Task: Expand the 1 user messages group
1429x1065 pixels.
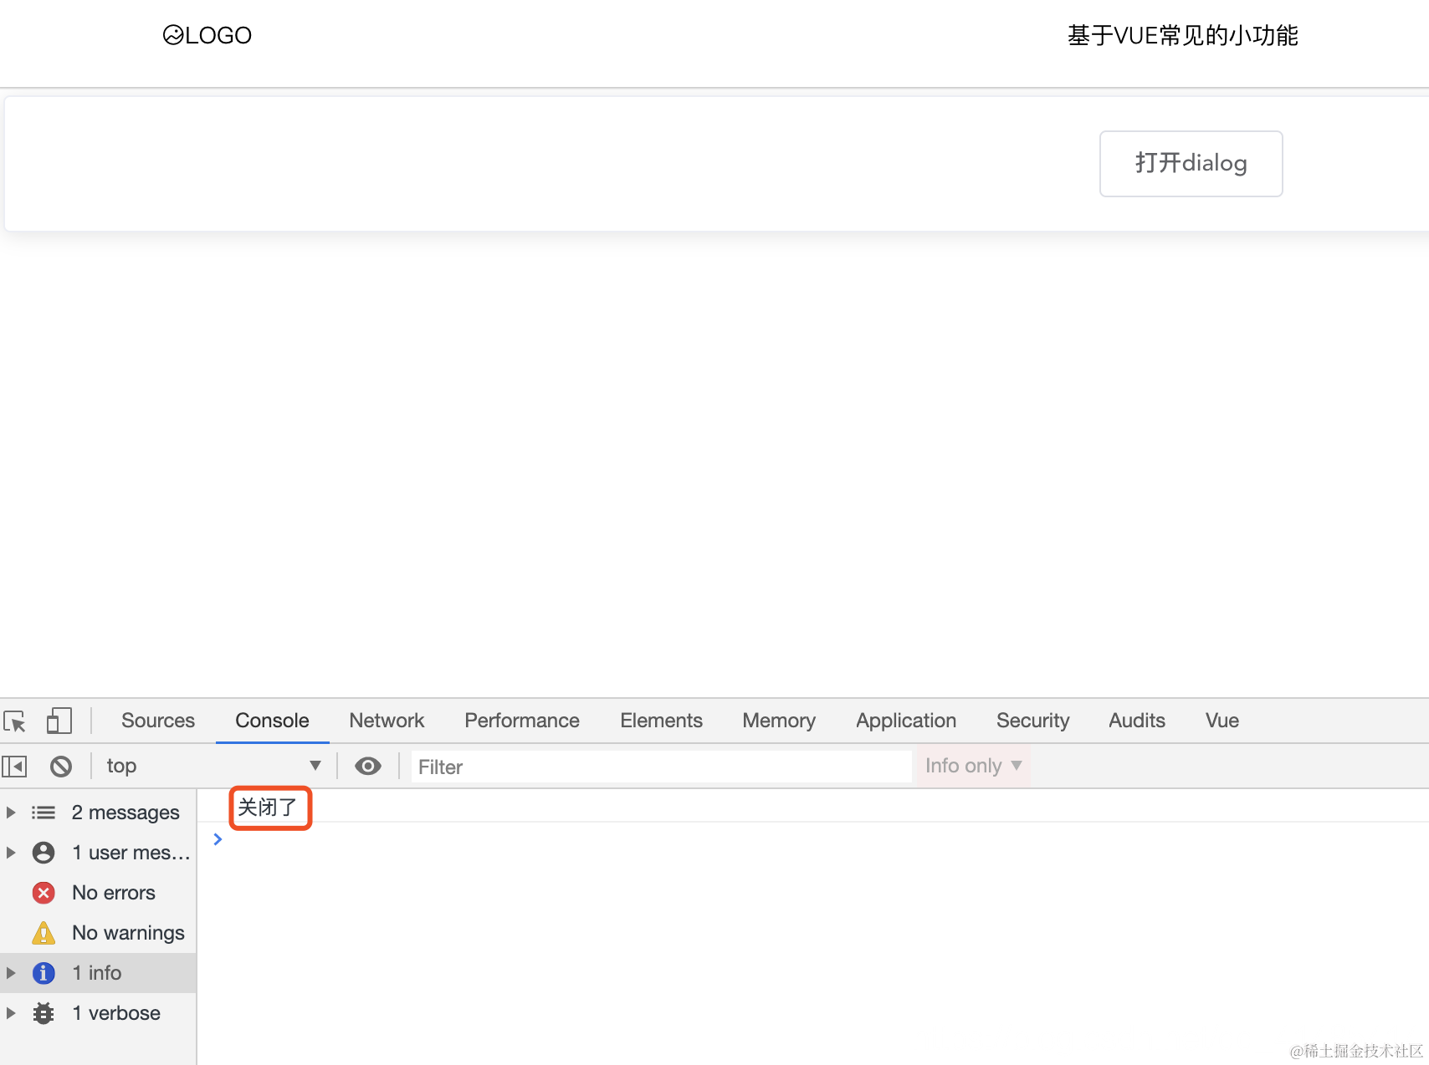Action: point(11,853)
